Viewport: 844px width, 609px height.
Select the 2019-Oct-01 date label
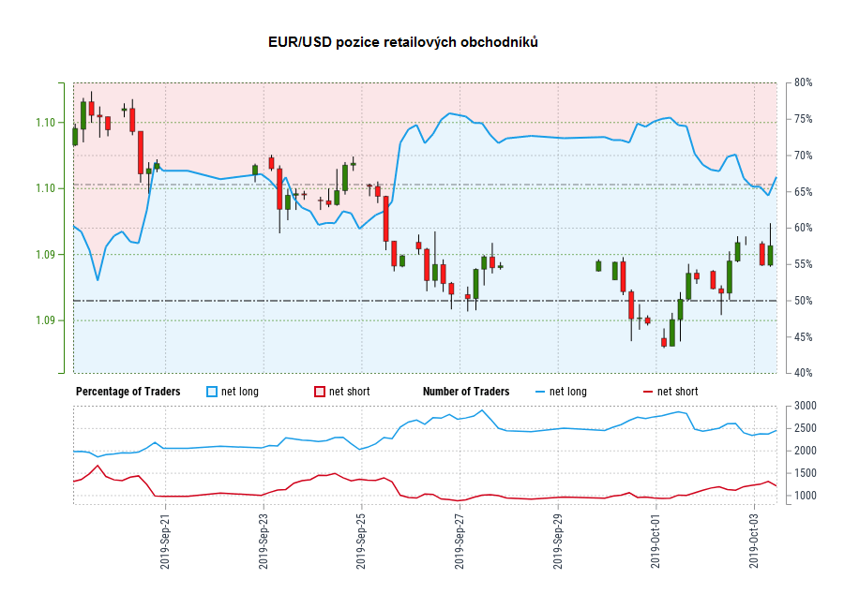click(656, 542)
